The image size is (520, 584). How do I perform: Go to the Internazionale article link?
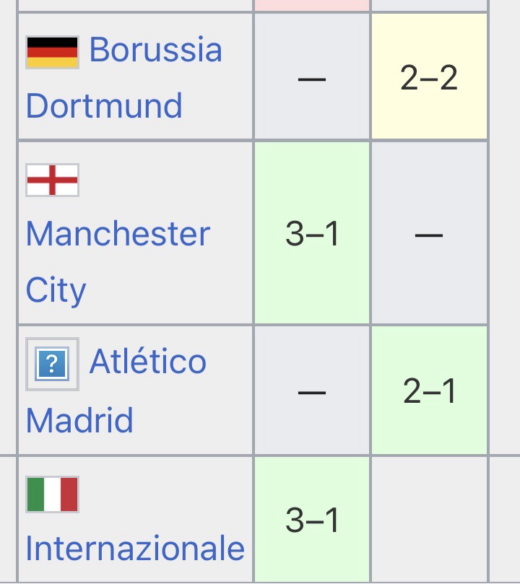point(135,549)
